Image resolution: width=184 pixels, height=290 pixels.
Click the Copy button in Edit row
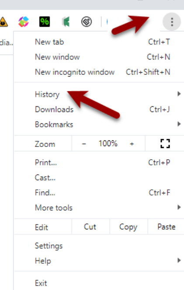[x=128, y=227]
